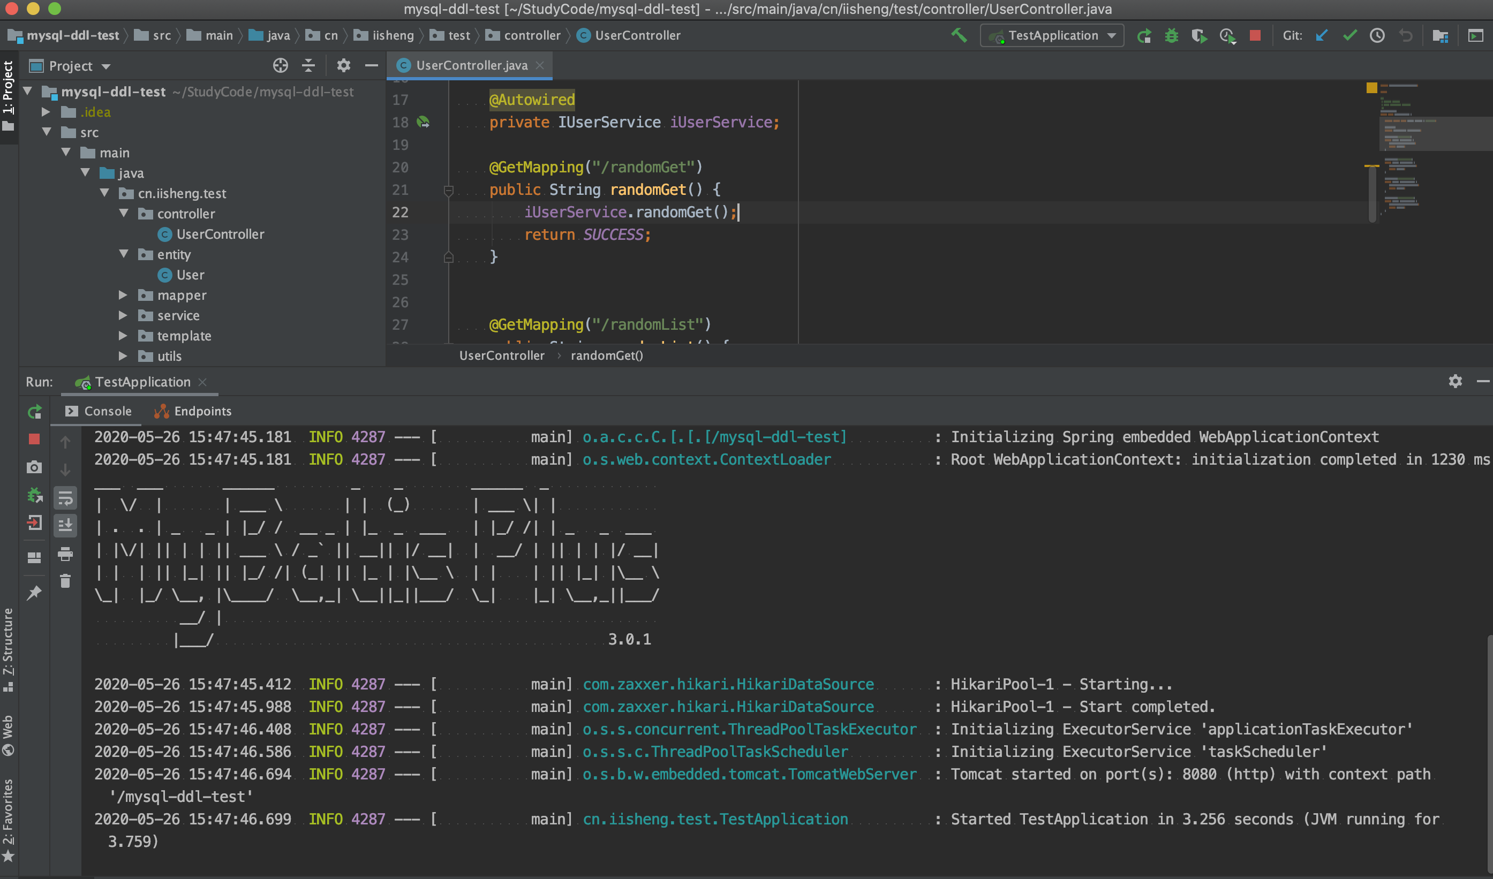Toggle pin tab icon in Run panel
This screenshot has width=1493, height=879.
34,592
